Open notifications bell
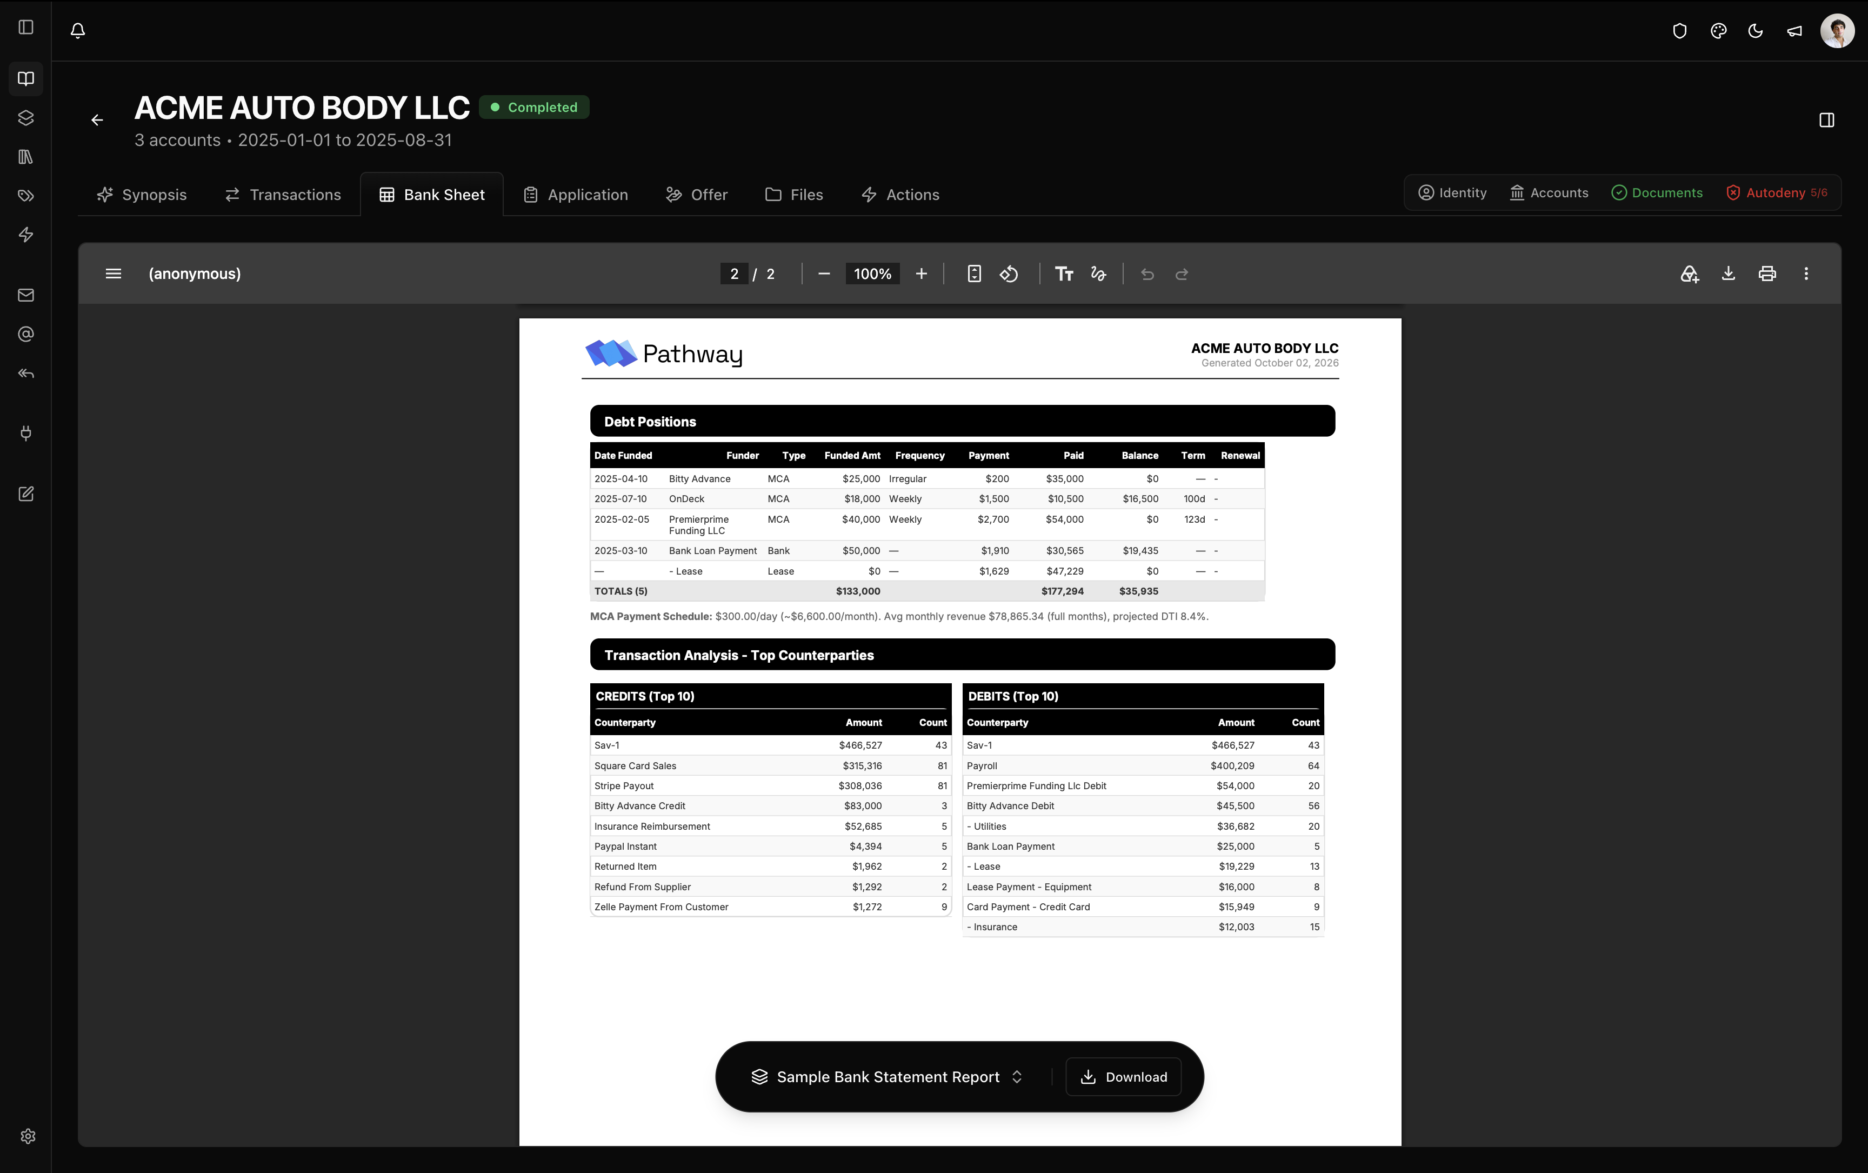 (78, 30)
